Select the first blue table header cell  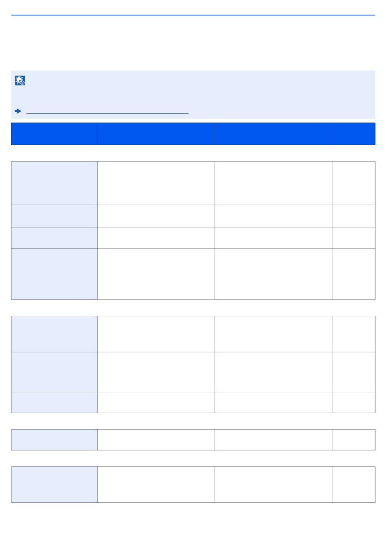(x=54, y=134)
